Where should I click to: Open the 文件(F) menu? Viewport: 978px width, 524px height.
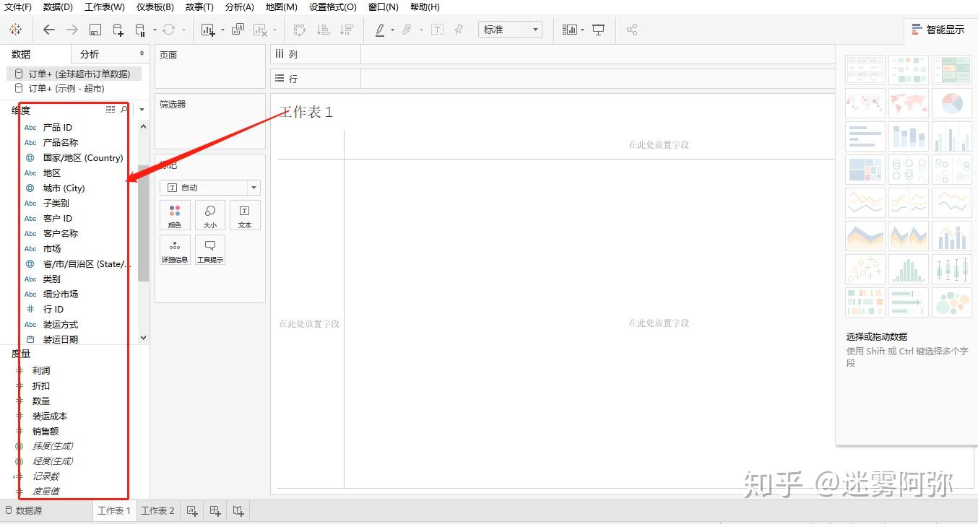pyautogui.click(x=18, y=7)
